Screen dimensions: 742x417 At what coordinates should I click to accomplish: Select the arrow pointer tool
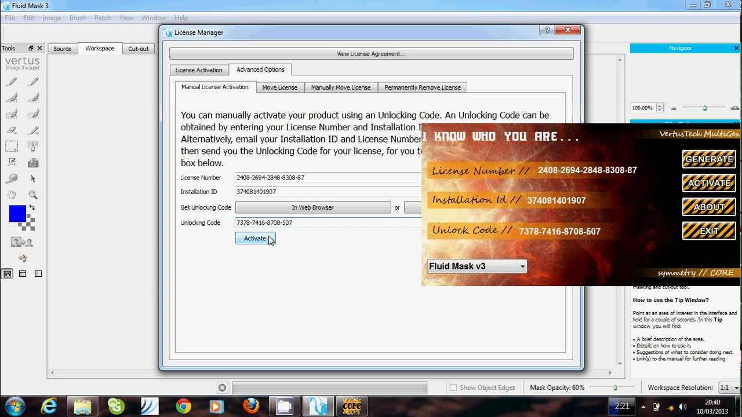[x=33, y=179]
